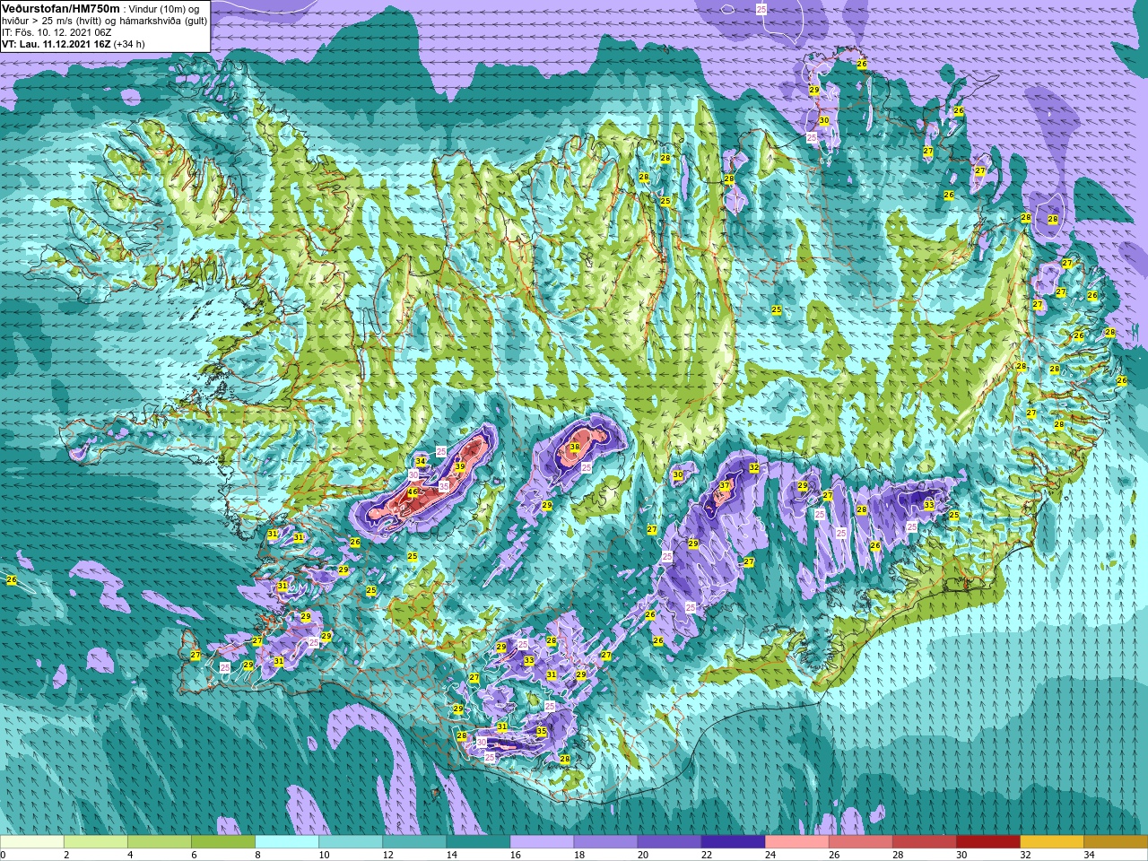Select the 2–4 m/s light green legend swatch

point(96,842)
